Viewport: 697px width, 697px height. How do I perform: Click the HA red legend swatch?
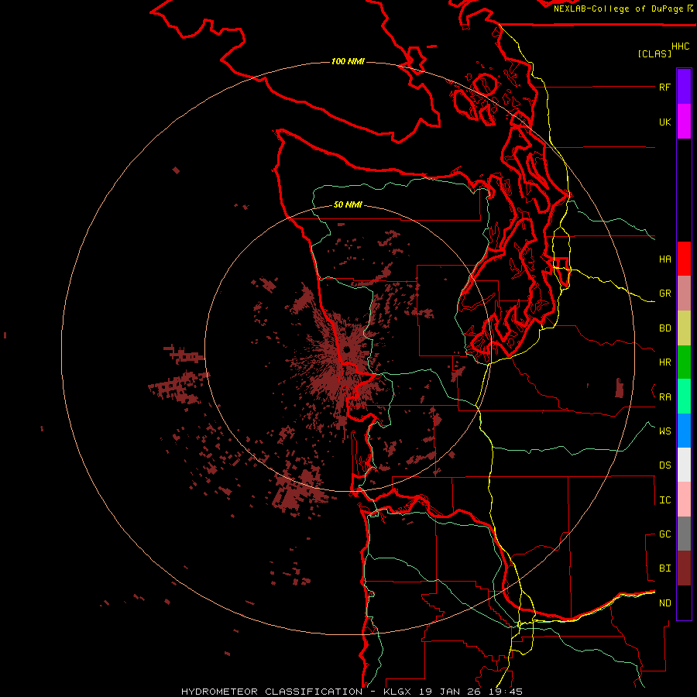click(x=684, y=259)
